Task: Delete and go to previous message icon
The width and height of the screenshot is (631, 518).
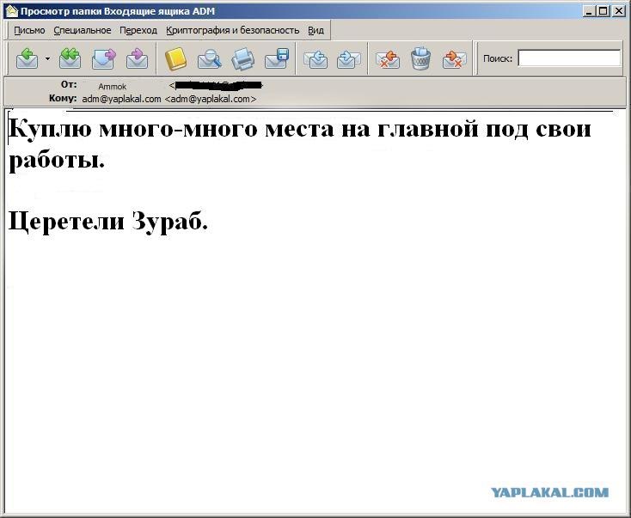Action: click(387, 59)
